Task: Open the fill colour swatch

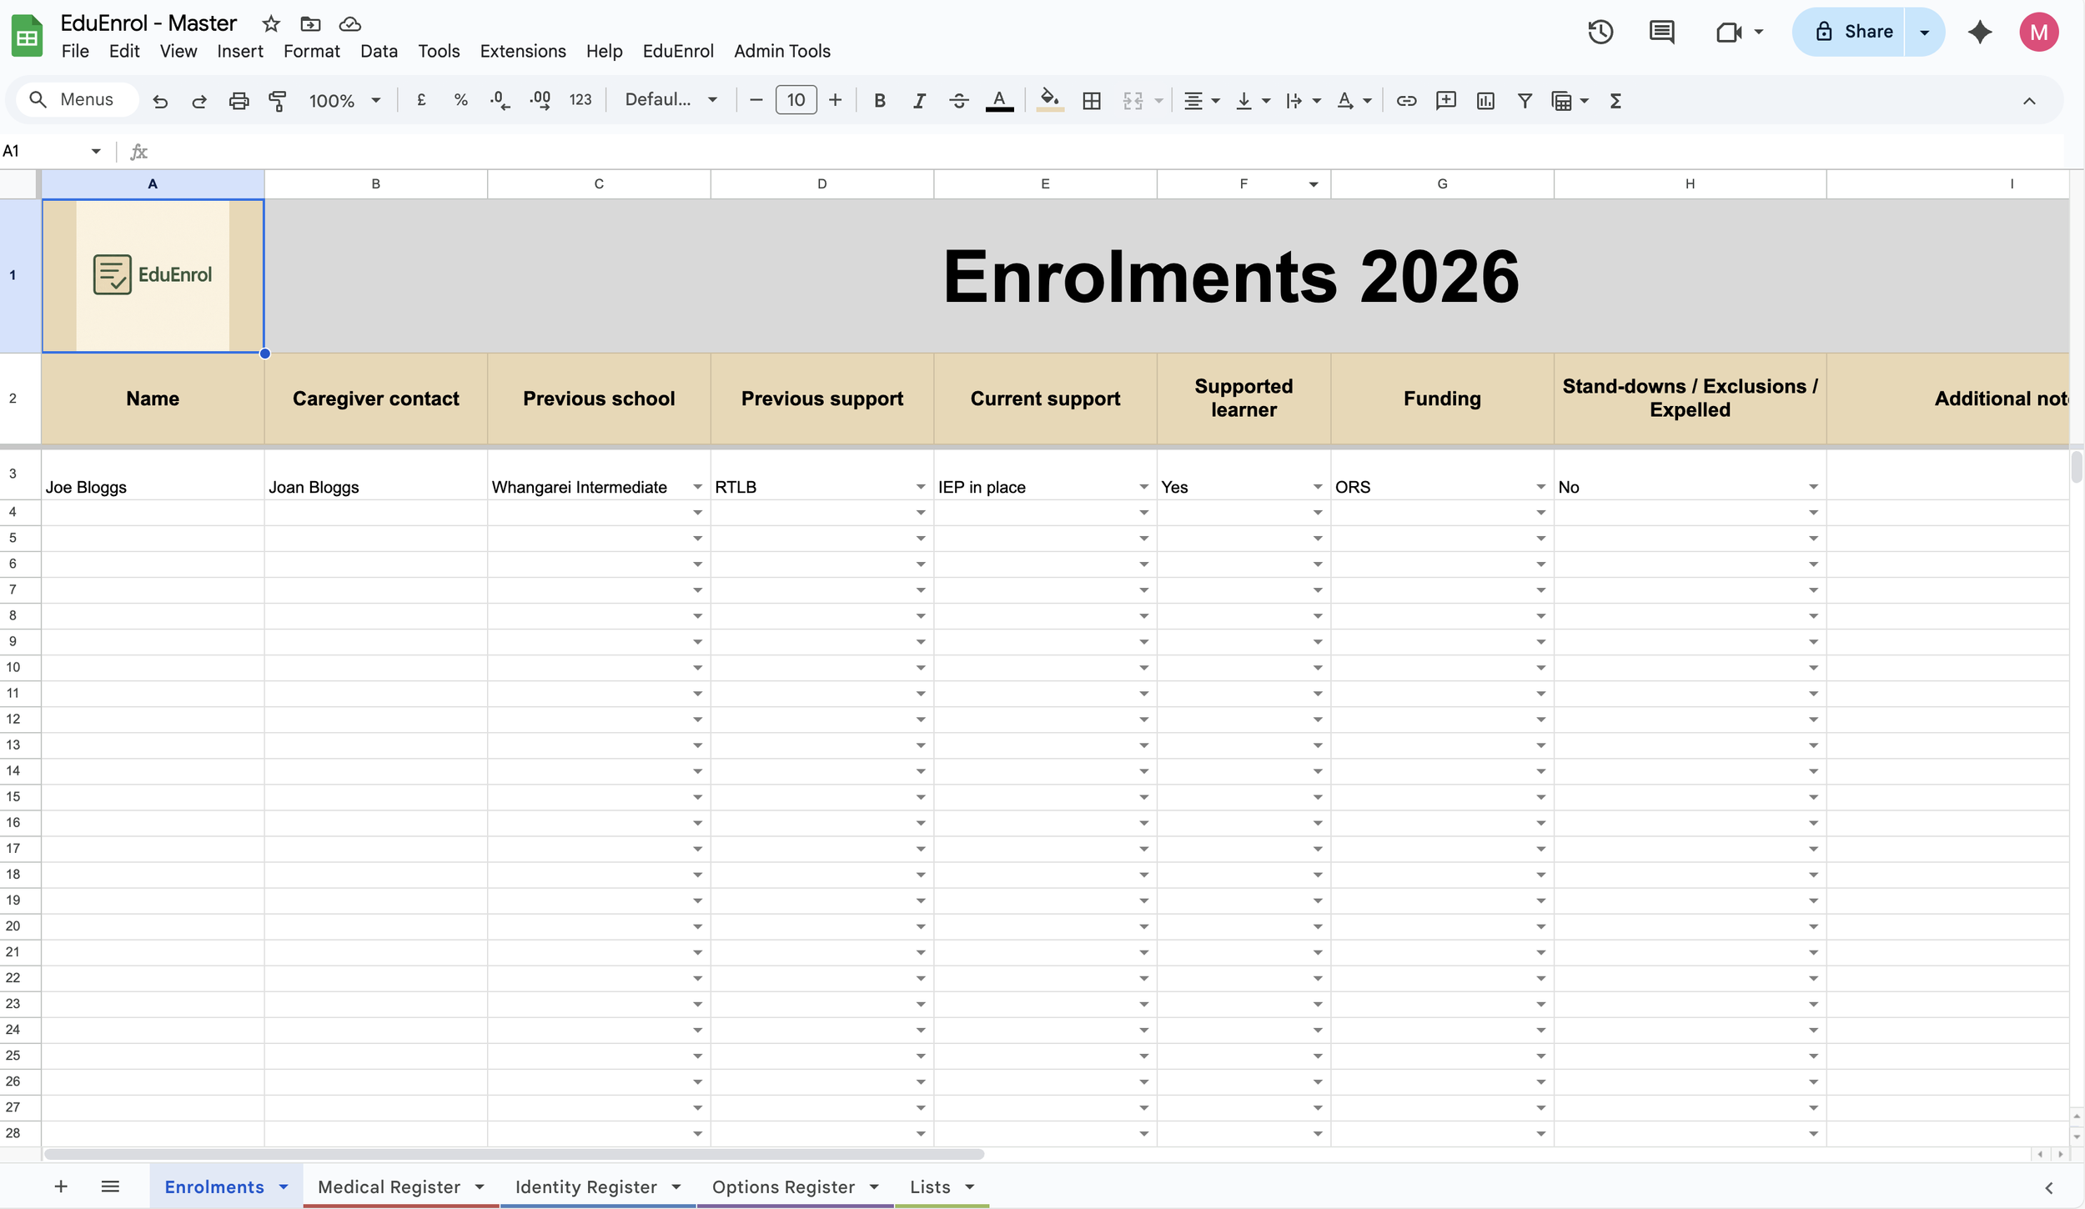Action: tap(1049, 101)
